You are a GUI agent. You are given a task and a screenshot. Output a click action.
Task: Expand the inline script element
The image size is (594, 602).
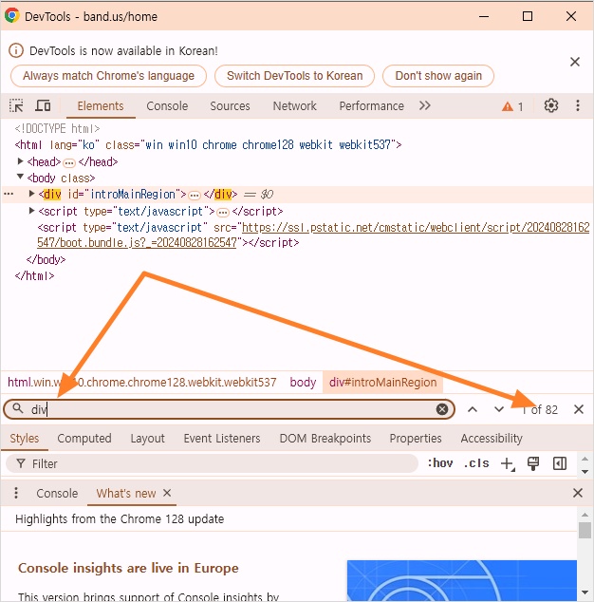[32, 211]
